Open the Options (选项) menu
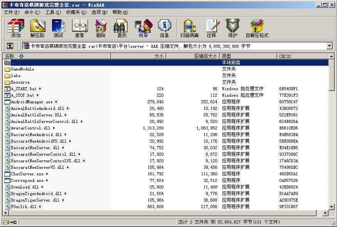The height and width of the screenshot is (227, 337). (x=99, y=12)
